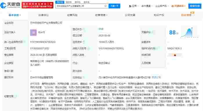
Task: Click the purple legal representative avatar
Action: tap(33, 32)
